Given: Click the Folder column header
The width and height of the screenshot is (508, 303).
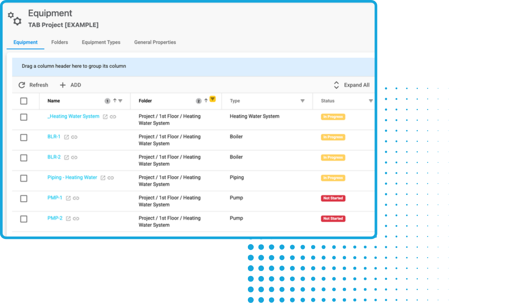Looking at the screenshot, I should tap(145, 101).
